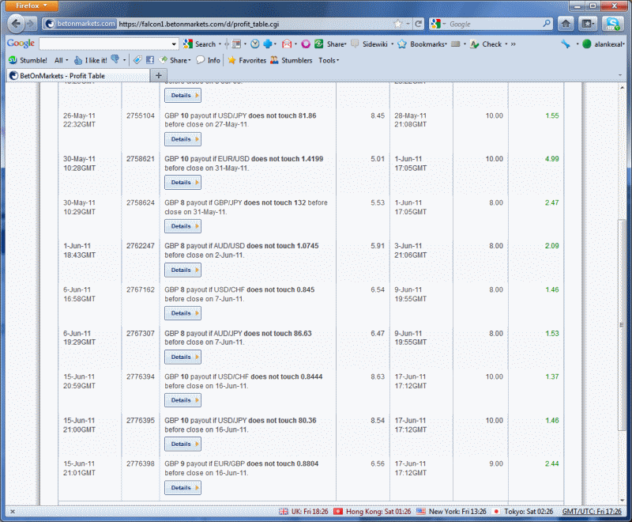Screen dimensions: 632x522
Task: Click the New York: Fri 13:26 clock
Action: coord(451,512)
